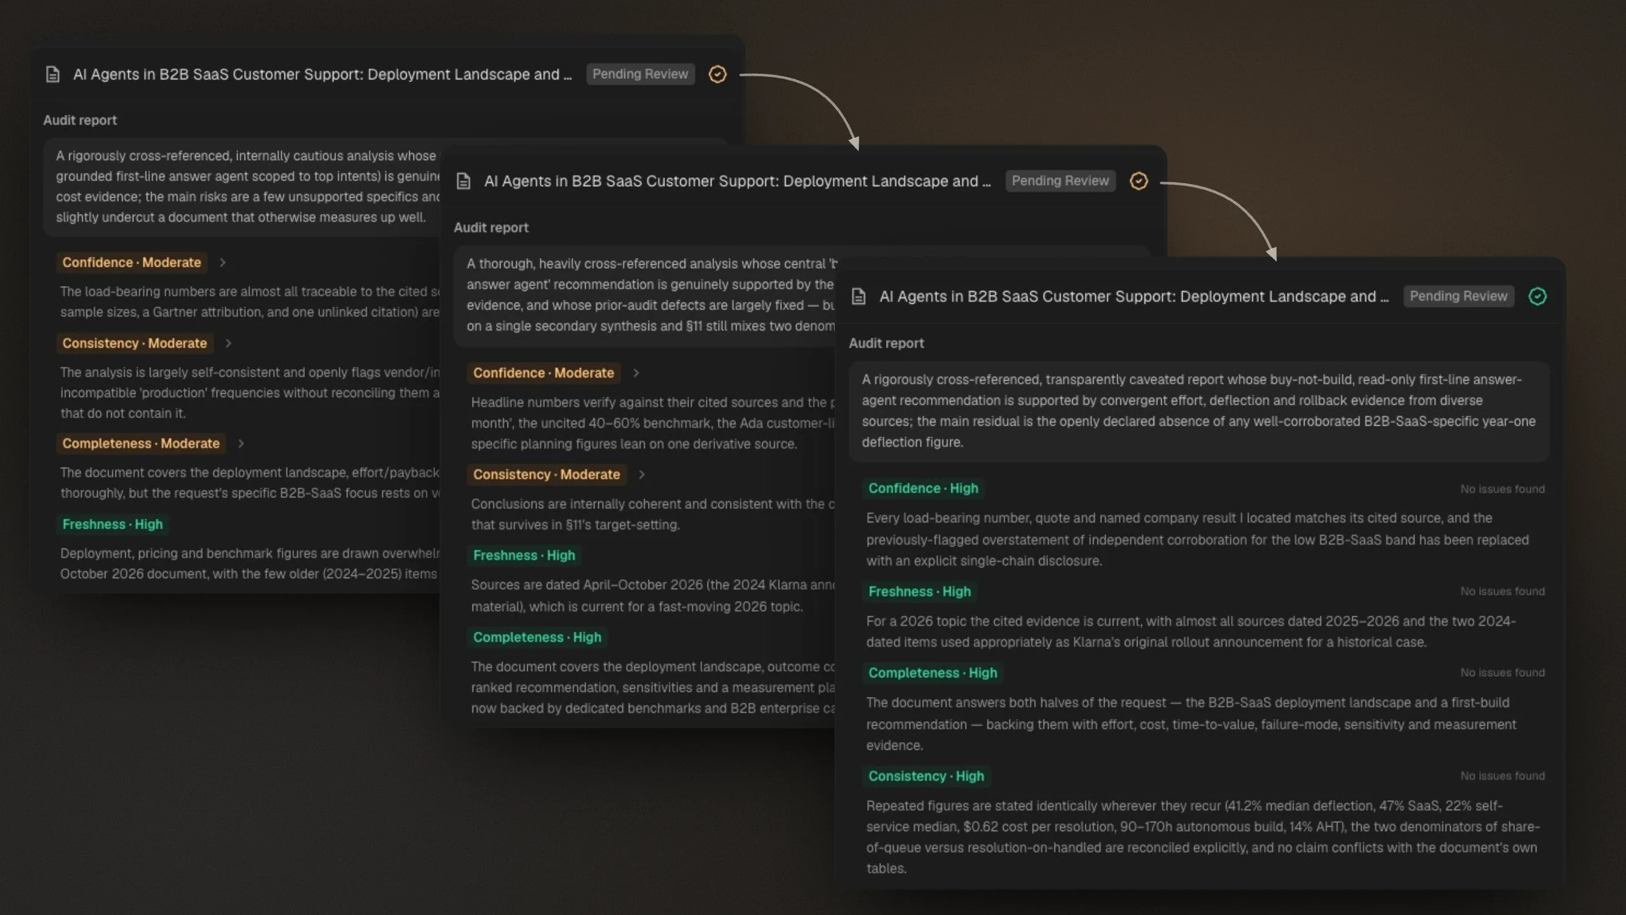Select Freshness · High tag in leftmost card
The width and height of the screenshot is (1626, 915).
click(x=112, y=524)
